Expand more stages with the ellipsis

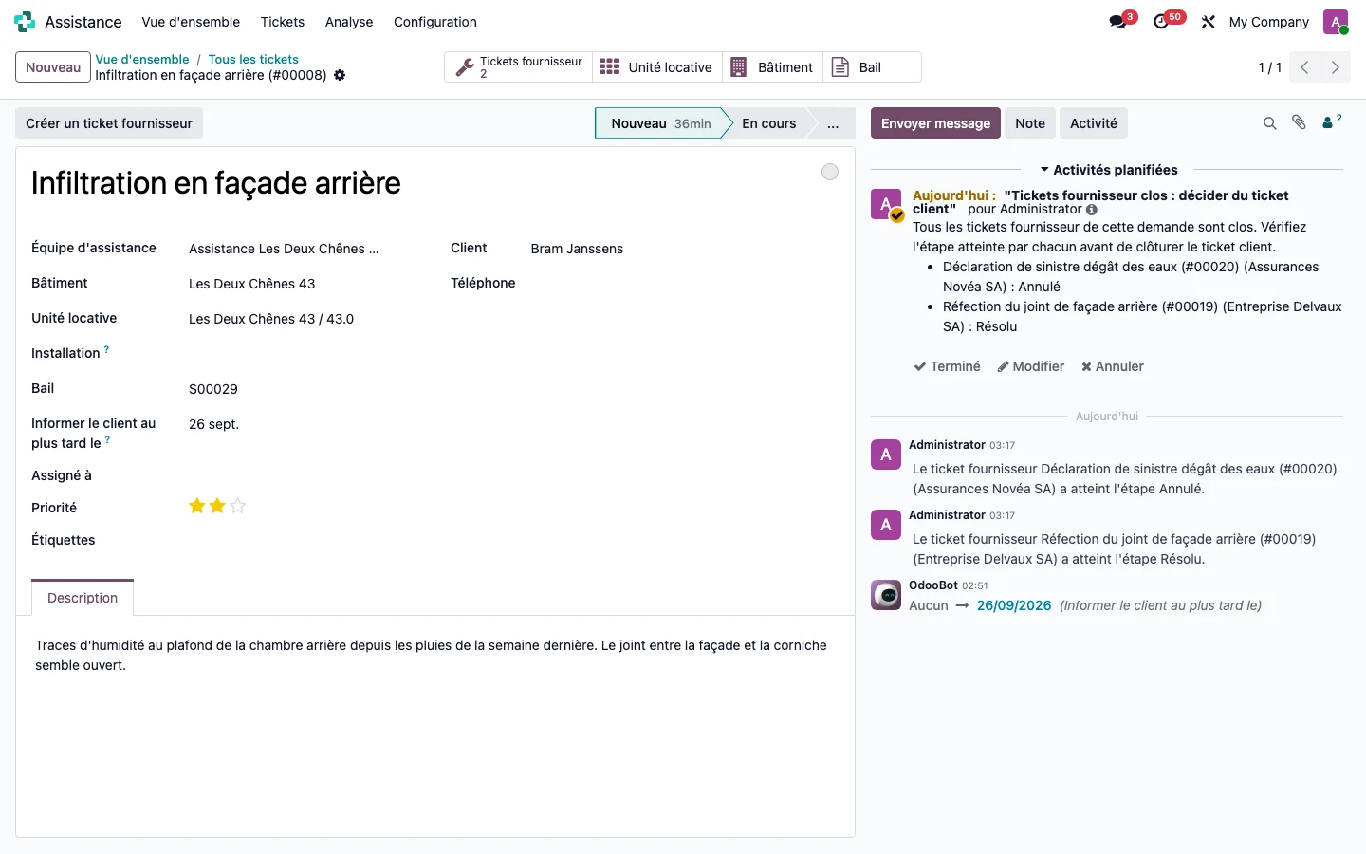[x=833, y=123]
